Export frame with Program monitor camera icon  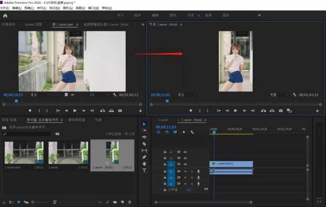tap(281, 111)
